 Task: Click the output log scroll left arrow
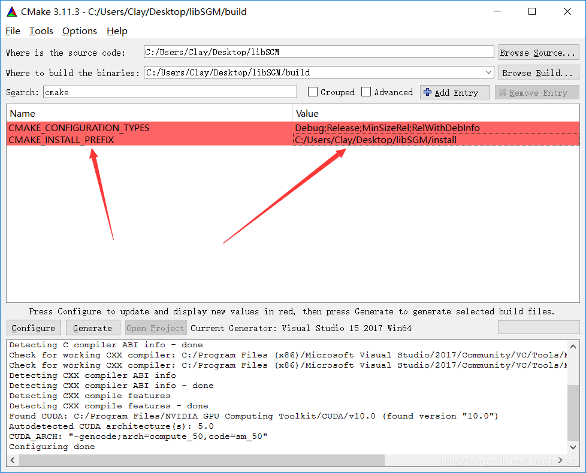(13, 460)
